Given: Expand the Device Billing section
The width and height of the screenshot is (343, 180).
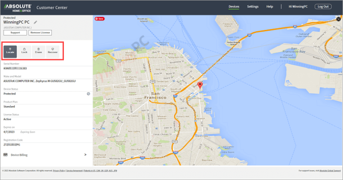Looking at the screenshot, I should click(x=85, y=155).
